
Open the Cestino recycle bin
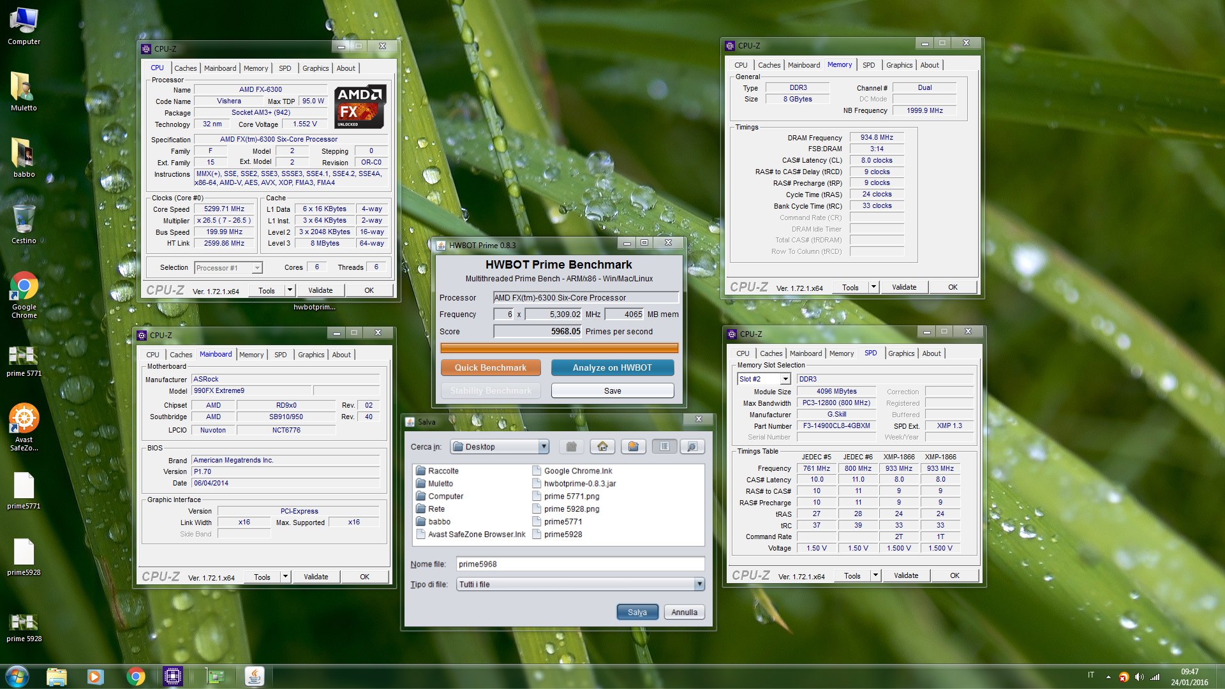pos(24,225)
